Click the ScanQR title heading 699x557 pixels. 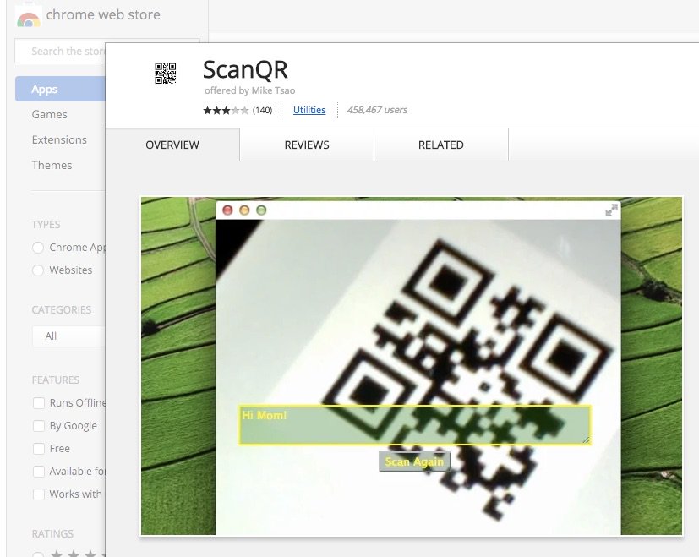[x=245, y=69]
